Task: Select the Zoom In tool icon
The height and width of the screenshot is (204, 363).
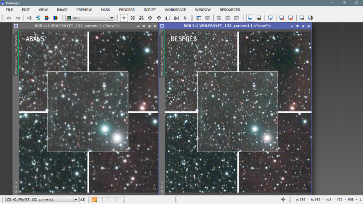Action: point(133,18)
